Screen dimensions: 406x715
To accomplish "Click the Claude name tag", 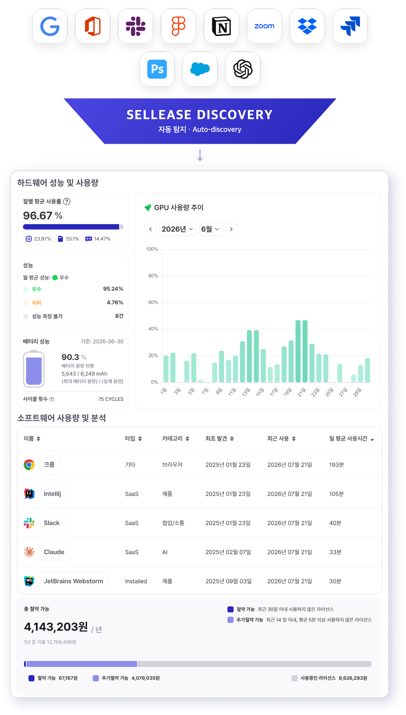I will [54, 552].
